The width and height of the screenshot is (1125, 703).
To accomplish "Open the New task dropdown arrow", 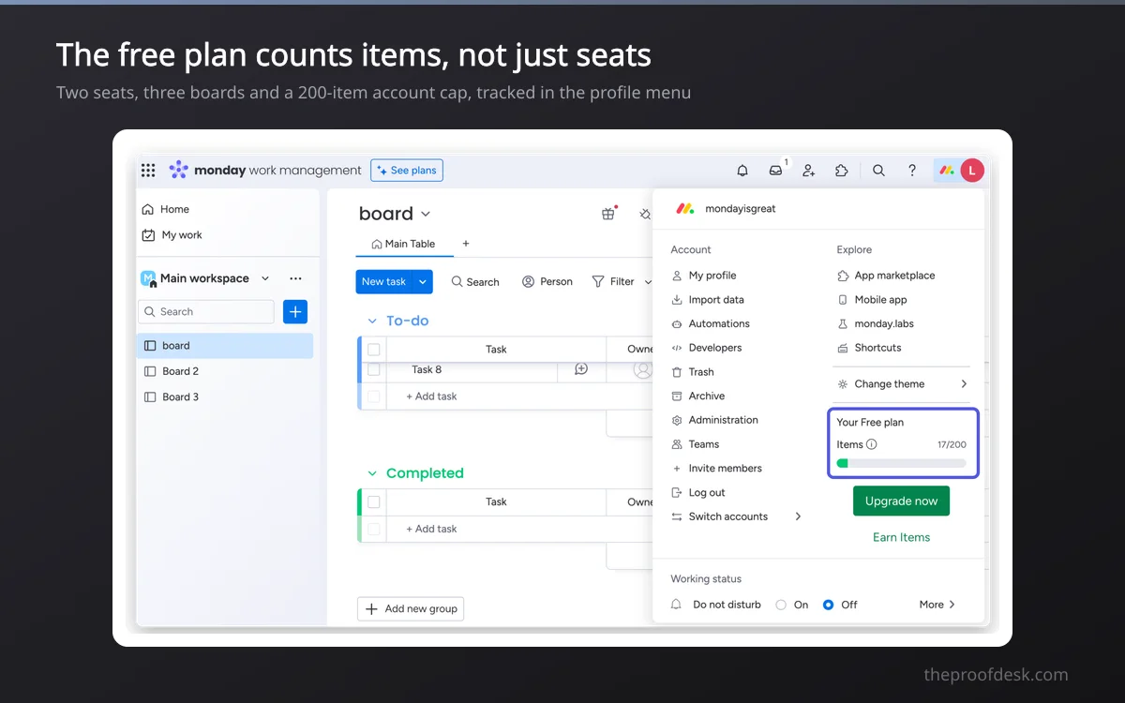I will click(x=423, y=281).
